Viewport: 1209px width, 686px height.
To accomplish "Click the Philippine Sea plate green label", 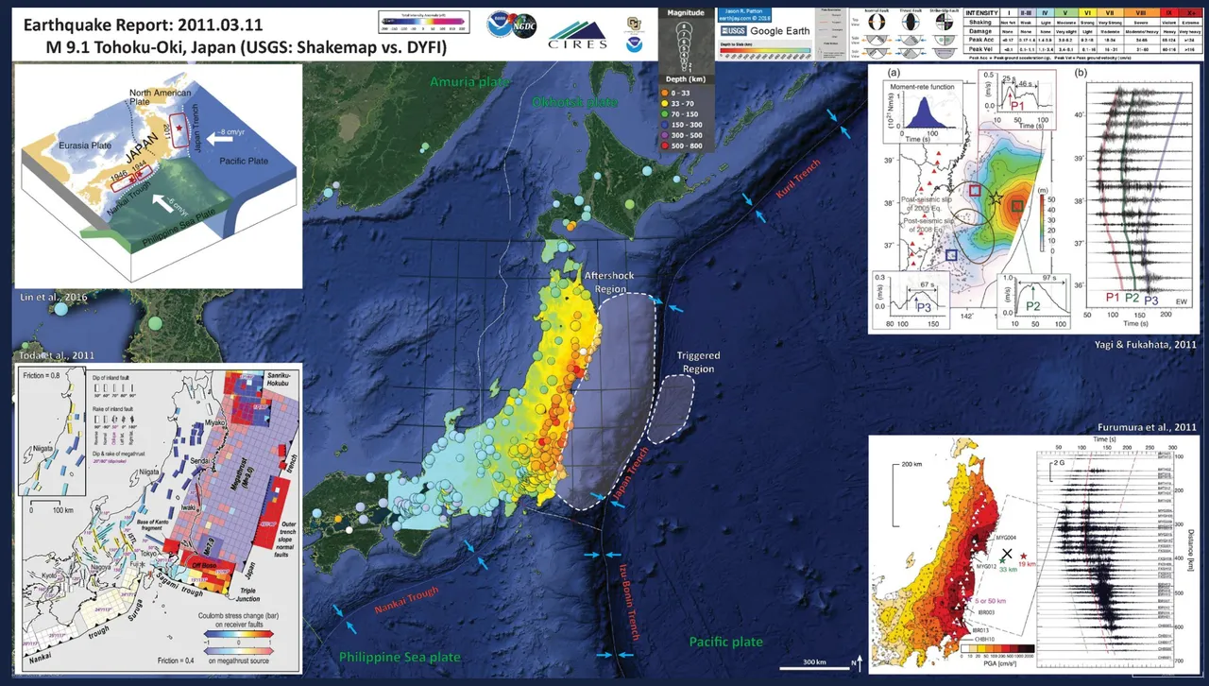I will click(399, 657).
